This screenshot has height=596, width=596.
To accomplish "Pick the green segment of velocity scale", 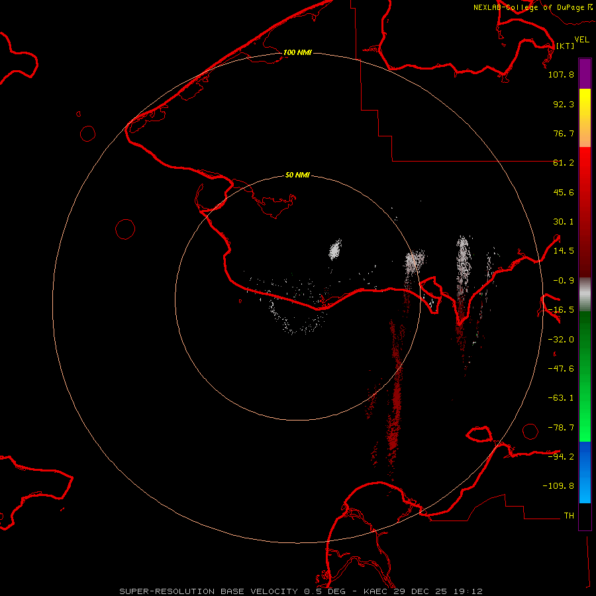I will [585, 376].
